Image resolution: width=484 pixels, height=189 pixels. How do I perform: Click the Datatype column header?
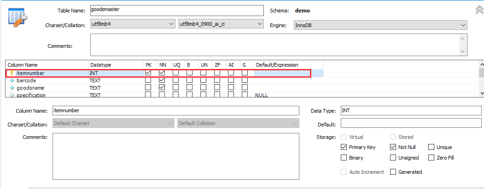tap(100, 65)
